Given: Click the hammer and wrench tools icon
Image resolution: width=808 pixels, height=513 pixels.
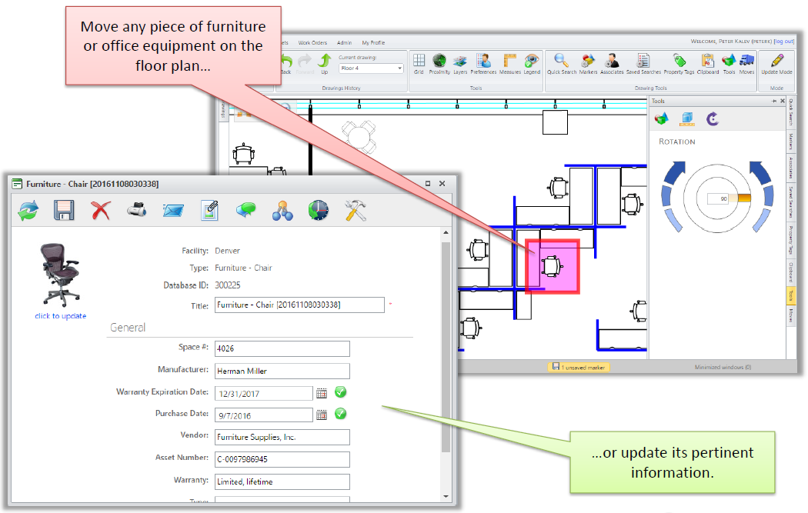Looking at the screenshot, I should (356, 211).
